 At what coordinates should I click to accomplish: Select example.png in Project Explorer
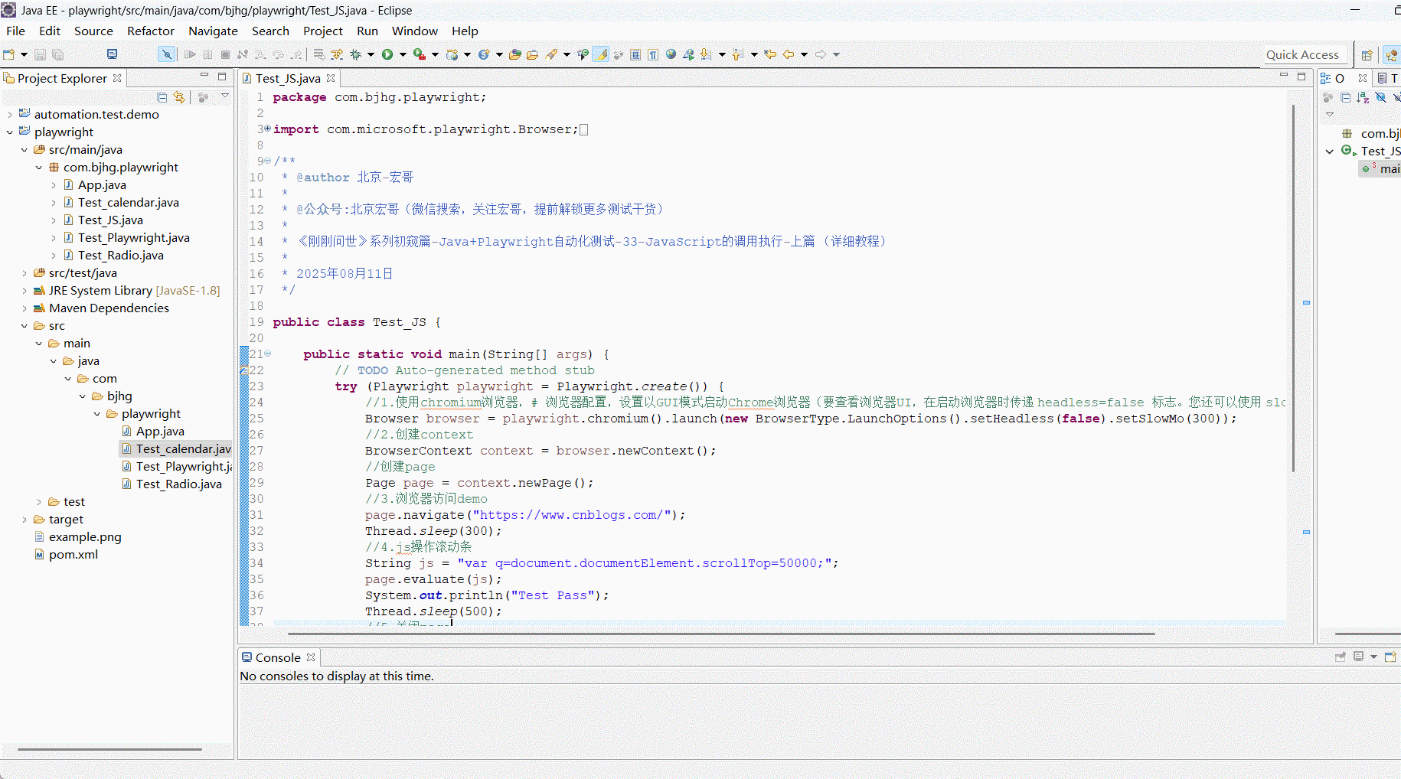[x=85, y=537]
